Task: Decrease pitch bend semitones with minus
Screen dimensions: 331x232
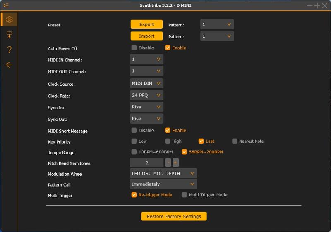Action: pyautogui.click(x=168, y=163)
